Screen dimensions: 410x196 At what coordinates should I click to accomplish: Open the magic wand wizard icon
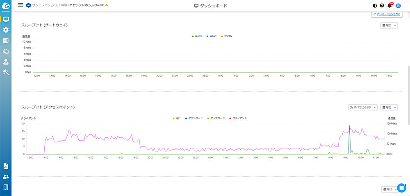click(x=6, y=72)
